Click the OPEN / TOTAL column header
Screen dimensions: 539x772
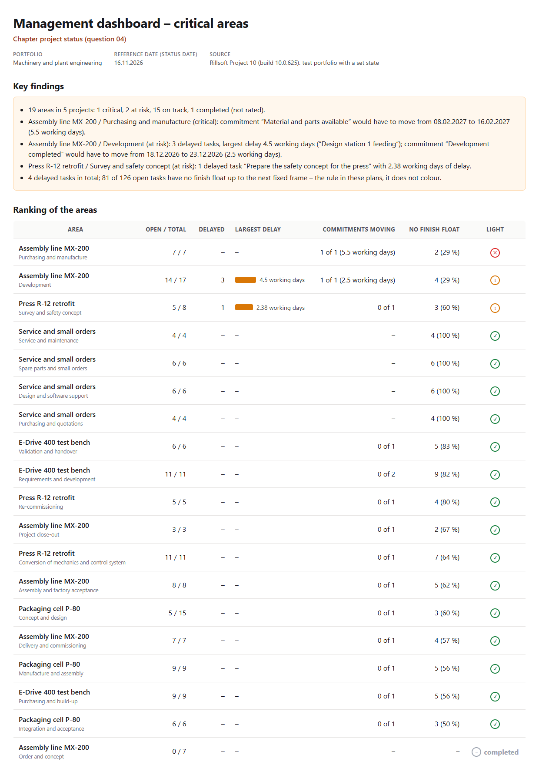166,229
